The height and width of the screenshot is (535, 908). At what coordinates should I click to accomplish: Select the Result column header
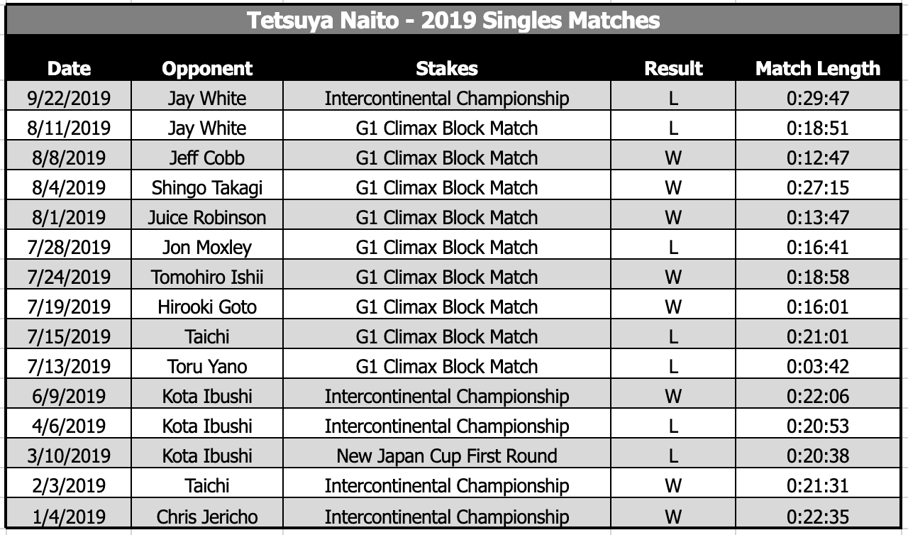[x=672, y=68]
